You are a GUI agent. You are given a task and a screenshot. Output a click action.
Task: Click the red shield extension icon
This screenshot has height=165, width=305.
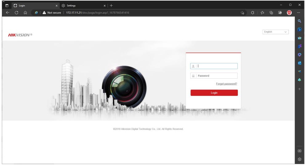click(x=289, y=13)
